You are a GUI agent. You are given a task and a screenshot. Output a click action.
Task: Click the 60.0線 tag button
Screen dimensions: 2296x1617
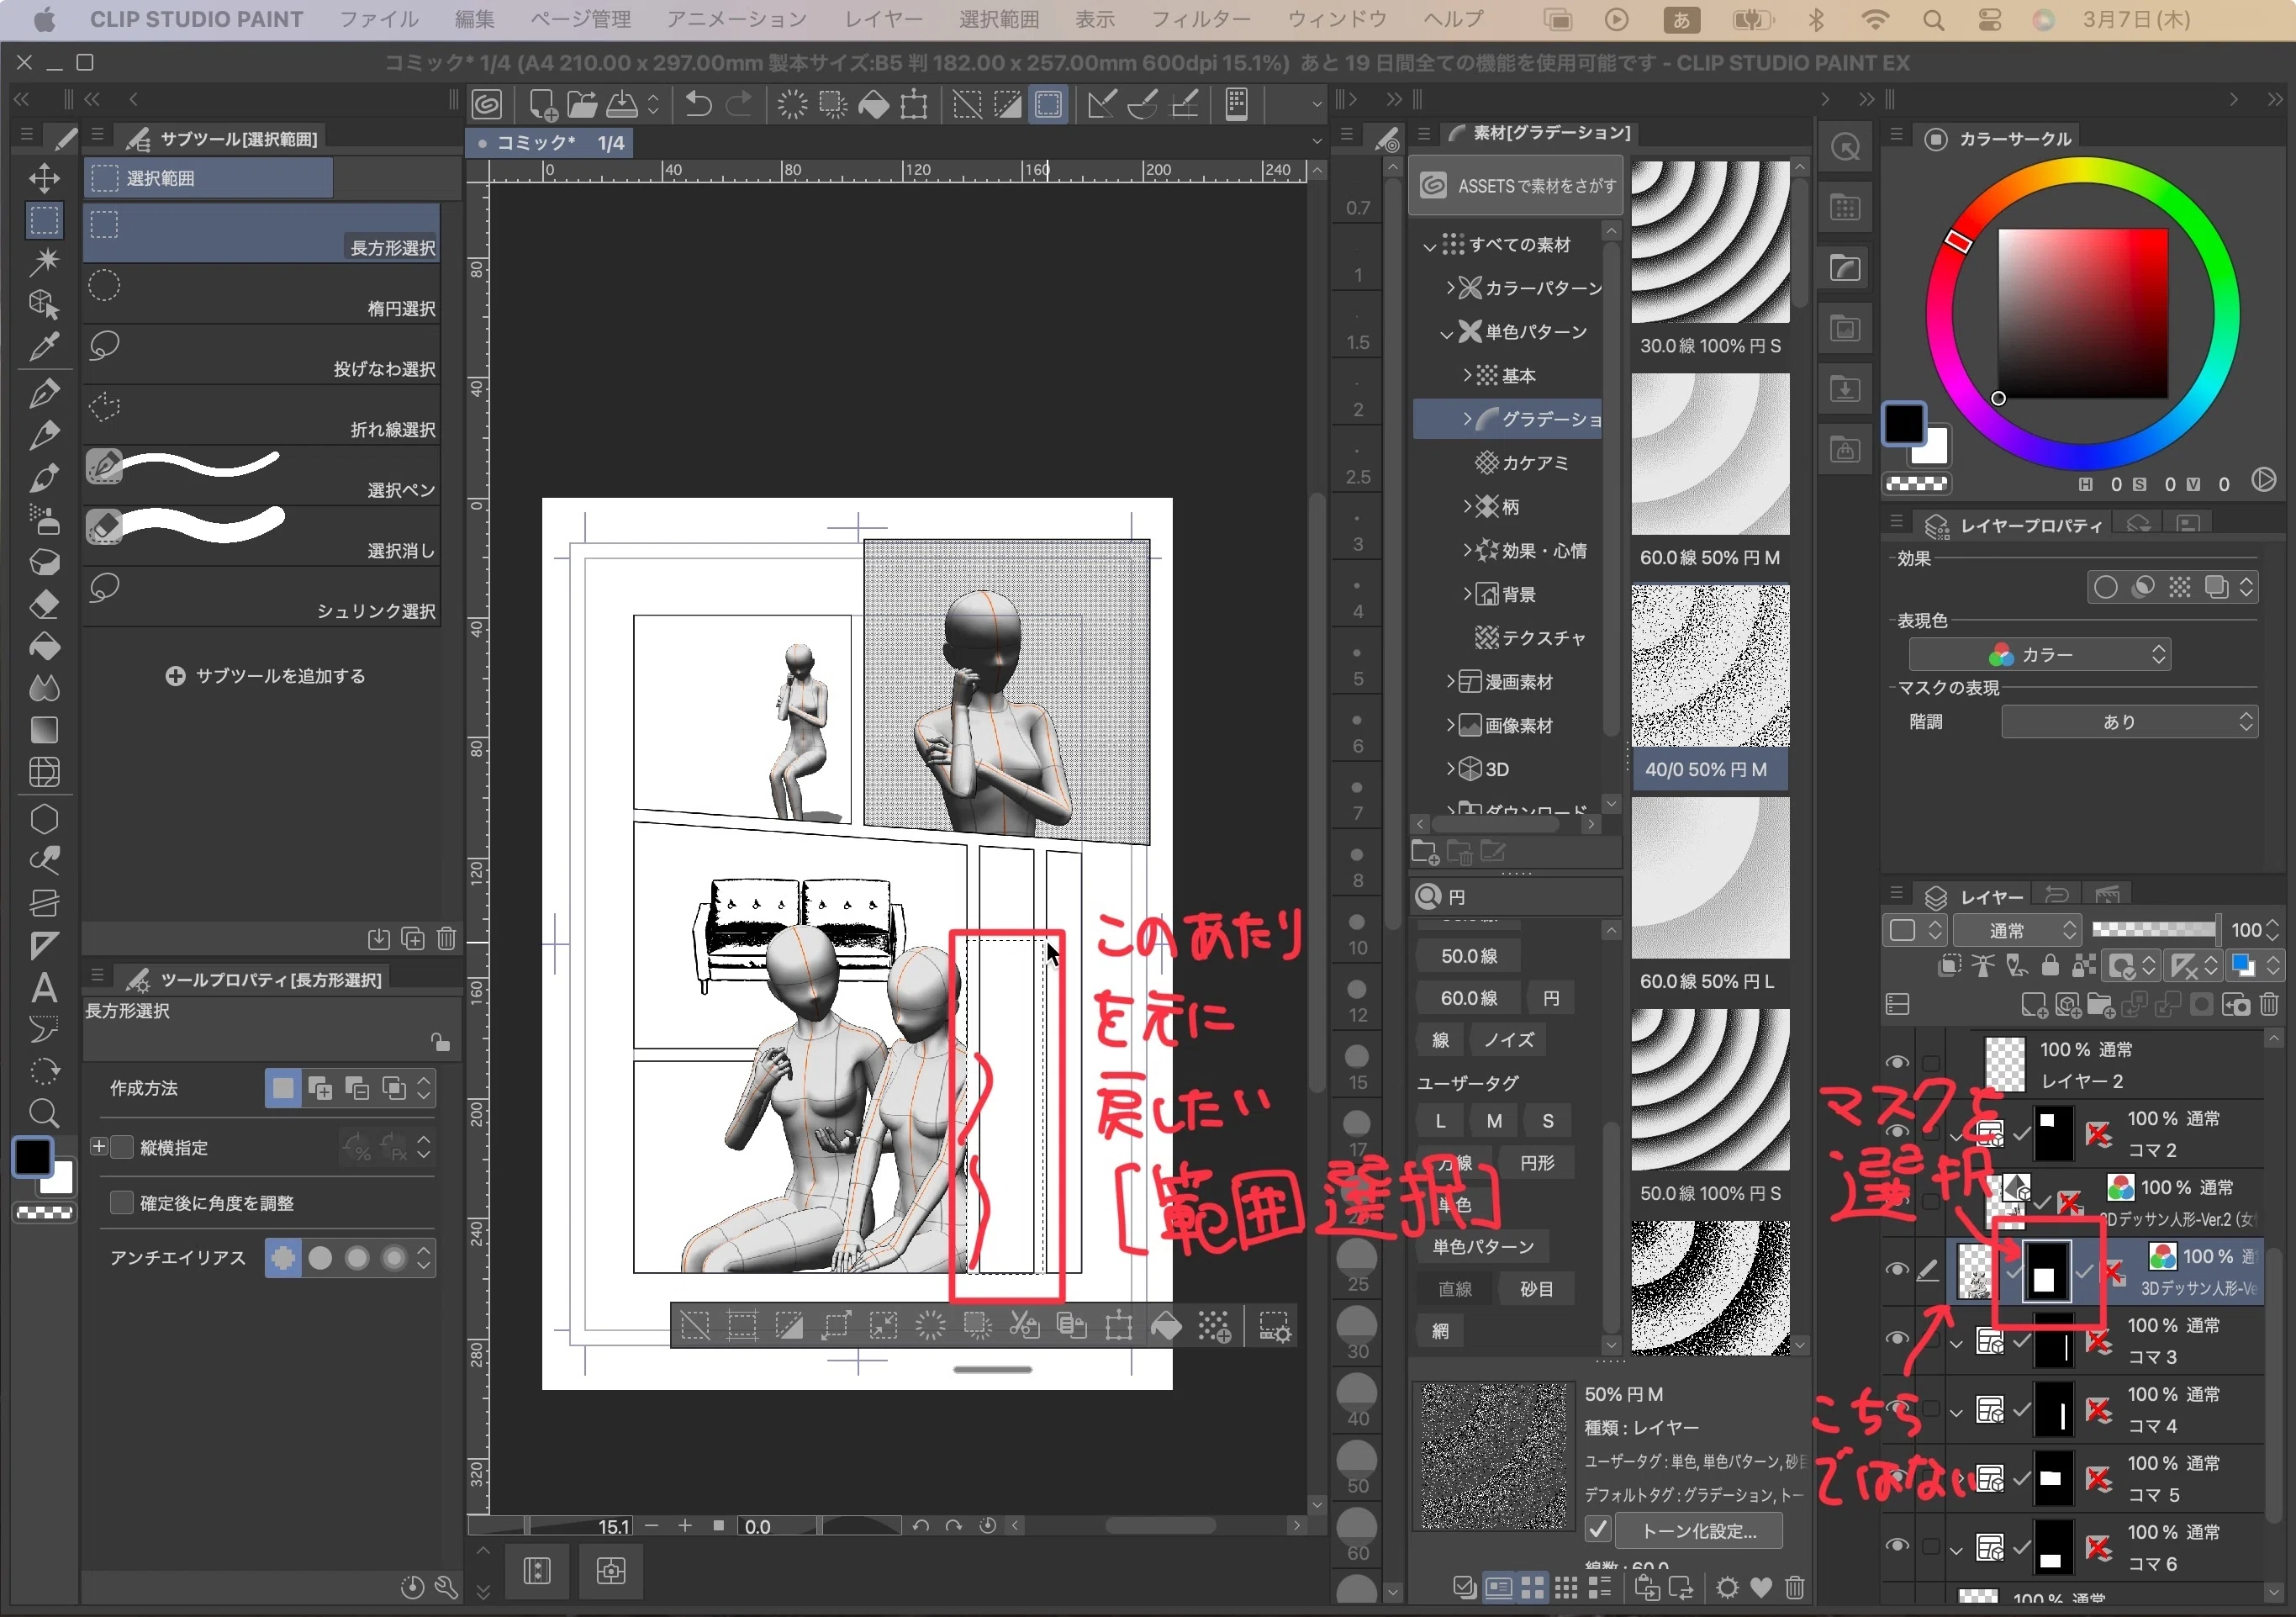pyautogui.click(x=1468, y=997)
